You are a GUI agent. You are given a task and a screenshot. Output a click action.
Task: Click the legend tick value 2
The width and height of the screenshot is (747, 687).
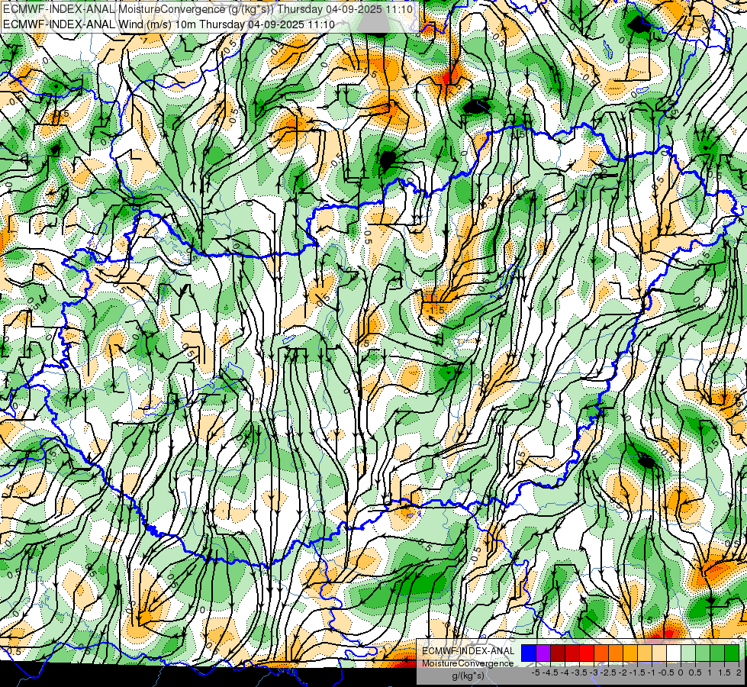[x=739, y=672]
